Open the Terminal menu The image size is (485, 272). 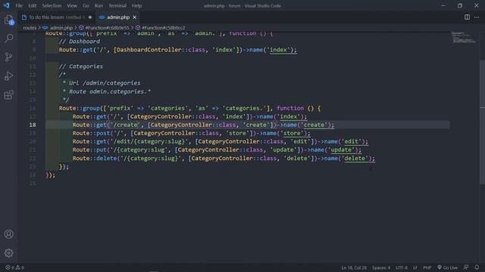[117, 5]
